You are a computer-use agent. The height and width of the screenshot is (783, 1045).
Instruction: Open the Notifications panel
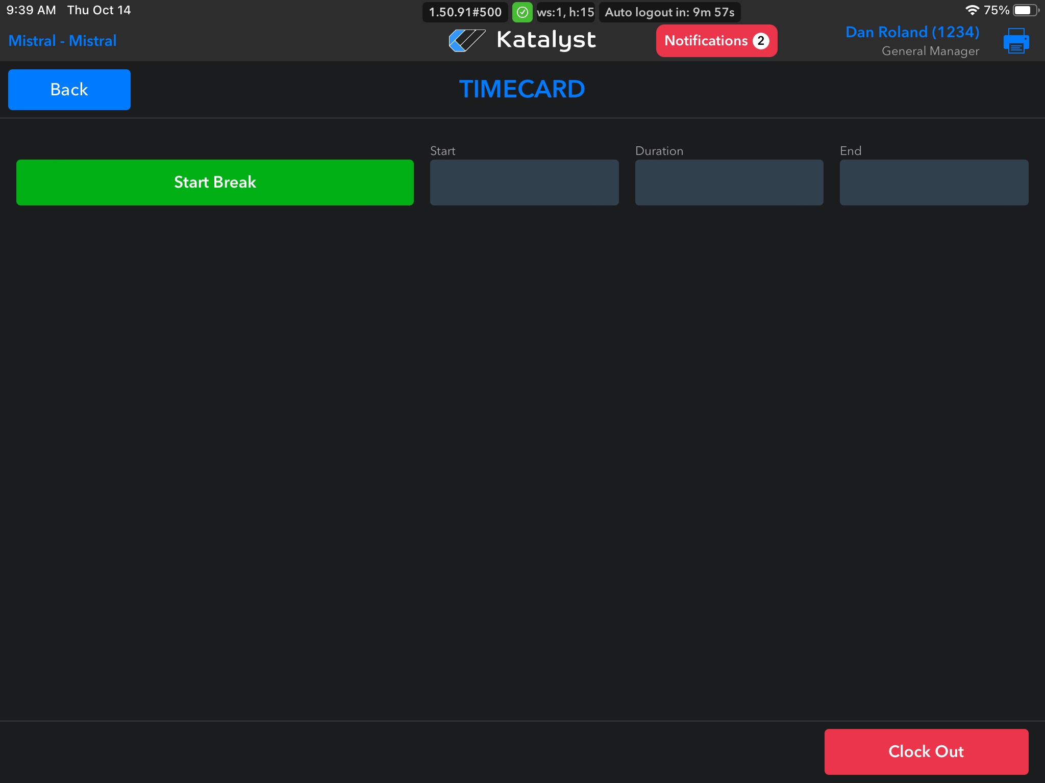click(x=707, y=41)
